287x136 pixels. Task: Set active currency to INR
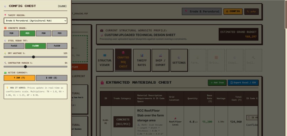pyautogui.click(x=19, y=78)
